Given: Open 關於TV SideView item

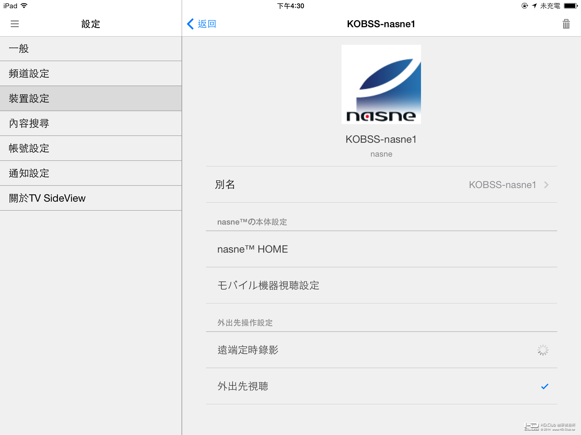Looking at the screenshot, I should pyautogui.click(x=91, y=198).
